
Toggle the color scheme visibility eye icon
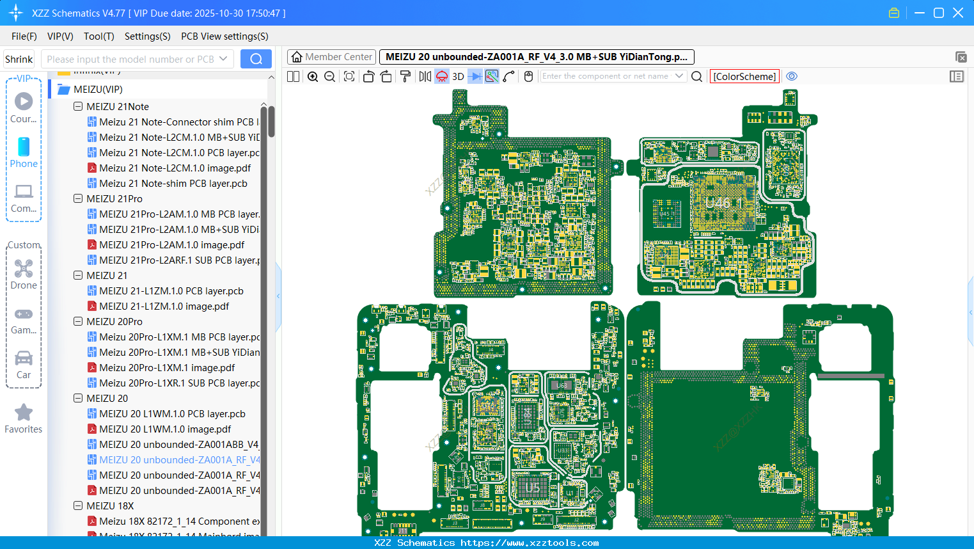point(792,76)
